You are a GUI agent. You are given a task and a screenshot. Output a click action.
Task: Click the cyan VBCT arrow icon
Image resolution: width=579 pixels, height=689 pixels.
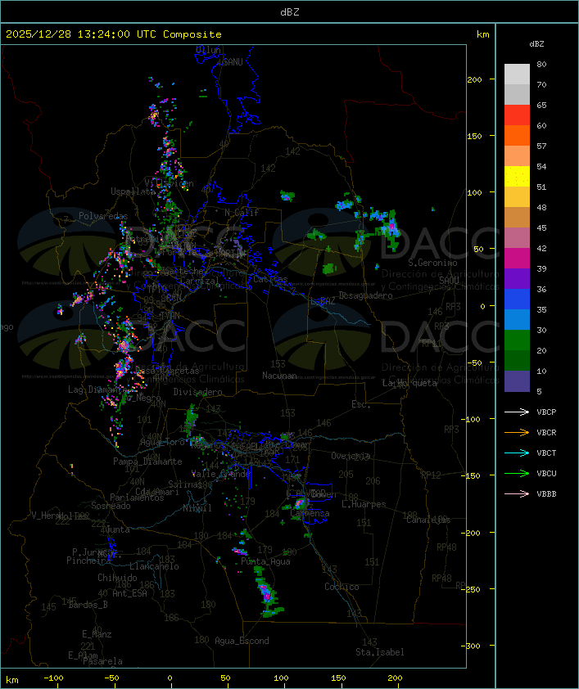pyautogui.click(x=517, y=453)
